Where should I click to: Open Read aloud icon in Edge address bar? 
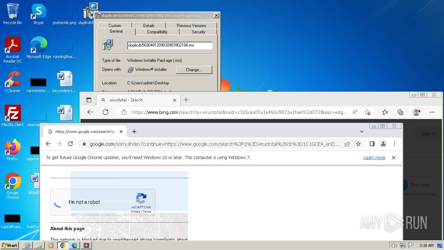[355, 112]
